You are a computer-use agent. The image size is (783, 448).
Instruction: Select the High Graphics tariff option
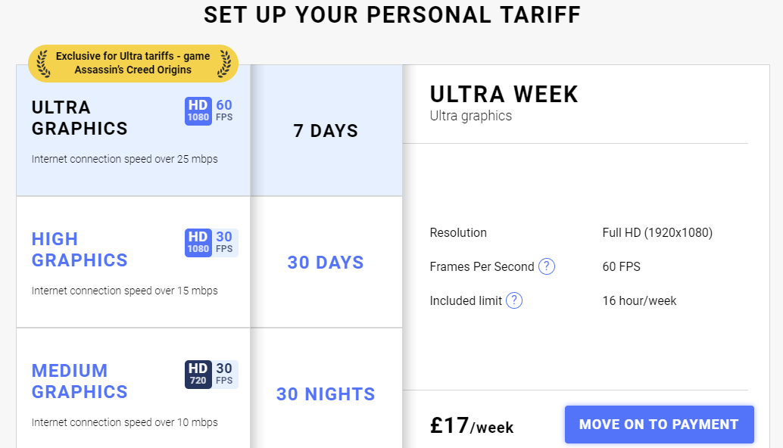tap(133, 262)
